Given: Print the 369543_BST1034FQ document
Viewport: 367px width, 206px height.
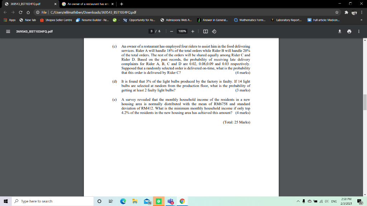Looking at the screenshot, I should point(349,31).
